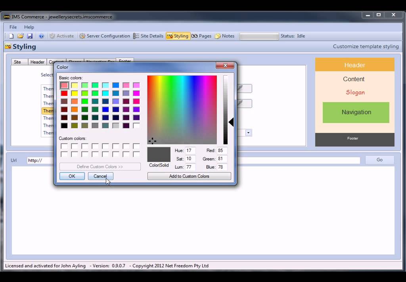The width and height of the screenshot is (406, 282).
Task: Click the Activate toolbar button
Action: tap(61, 36)
